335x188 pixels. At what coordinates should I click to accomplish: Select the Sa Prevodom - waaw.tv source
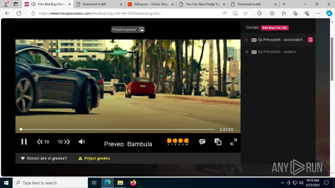(278, 52)
